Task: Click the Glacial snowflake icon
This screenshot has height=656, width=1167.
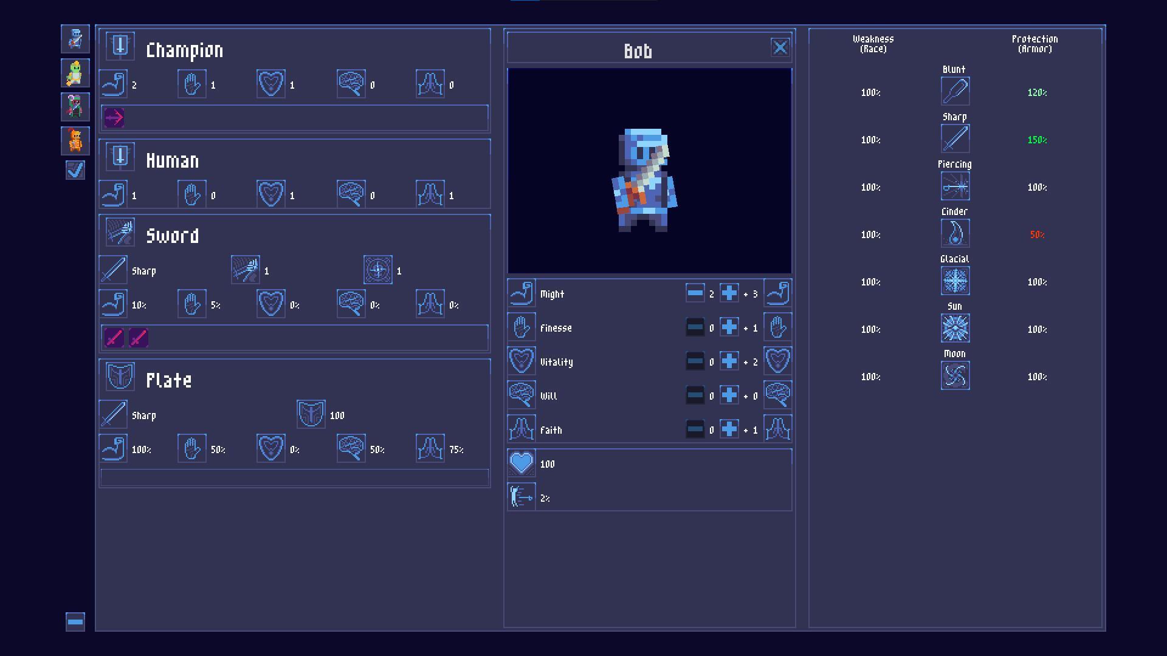Action: pos(955,281)
